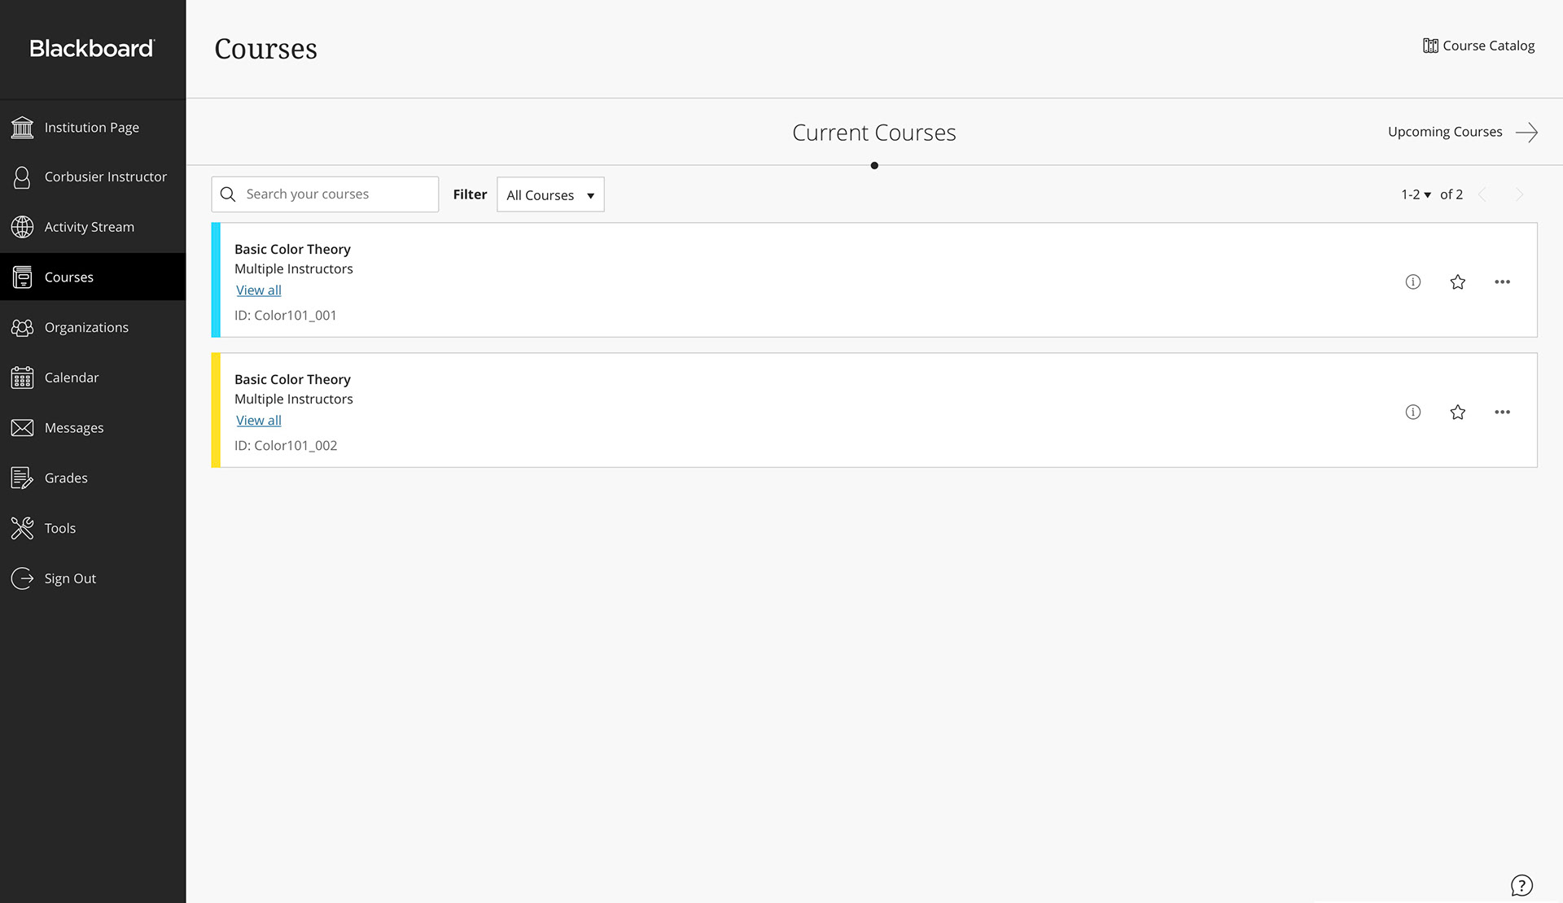Click the Upcoming Courses right arrow
The width and height of the screenshot is (1563, 903).
1526,132
